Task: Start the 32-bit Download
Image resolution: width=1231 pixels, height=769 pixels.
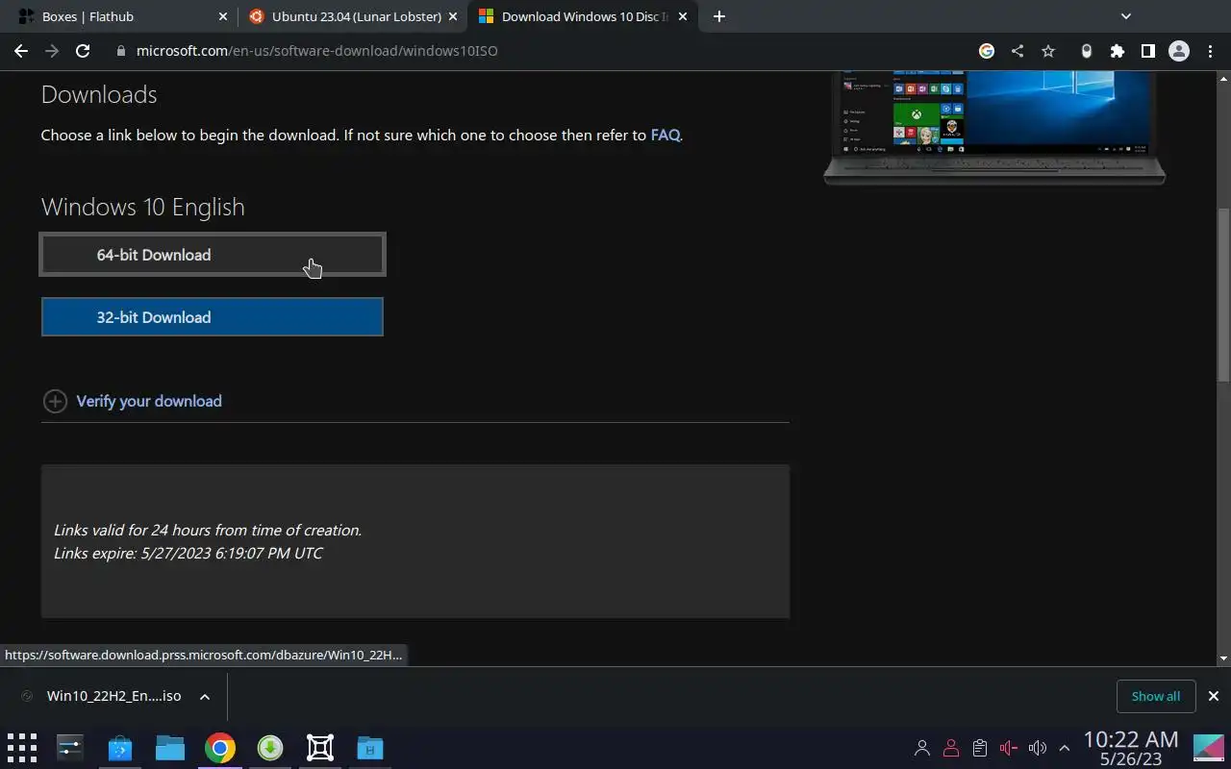Action: tap(213, 317)
